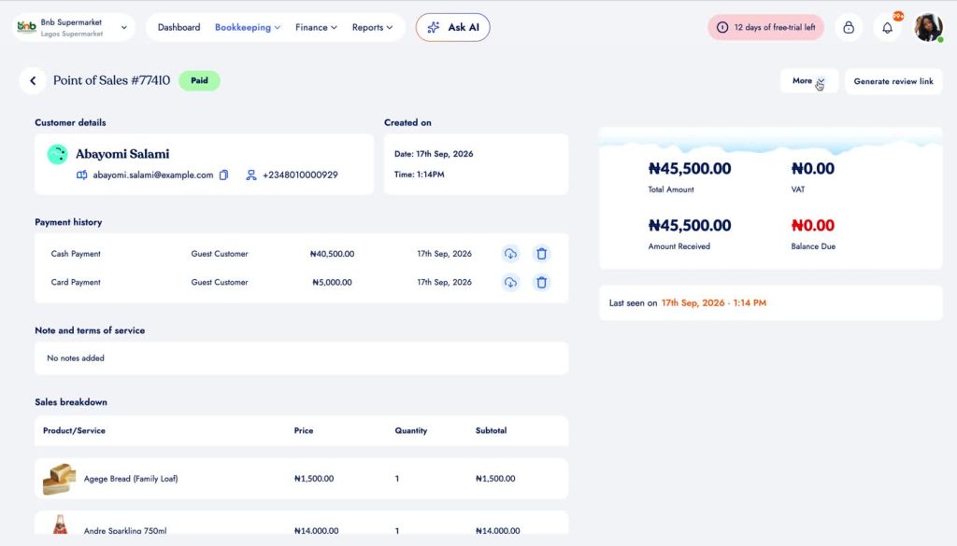Open notifications bell

[888, 27]
